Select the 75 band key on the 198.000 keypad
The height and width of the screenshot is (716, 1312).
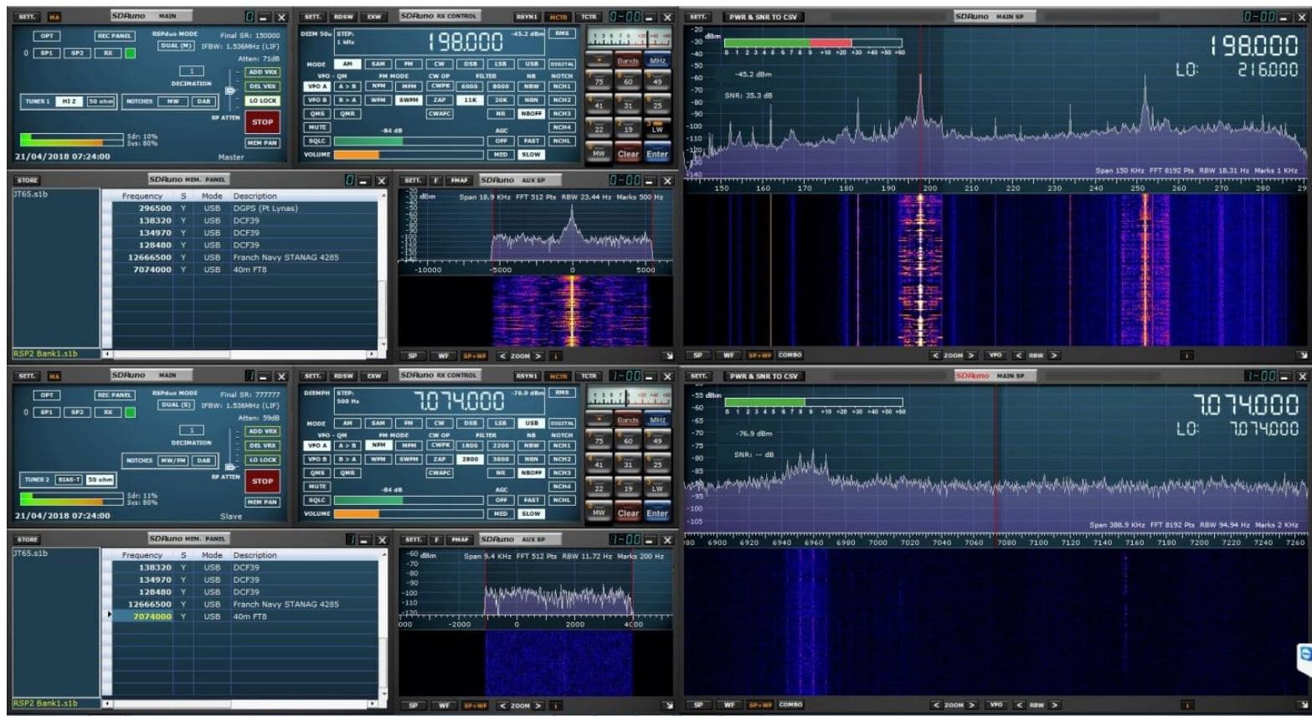click(599, 81)
